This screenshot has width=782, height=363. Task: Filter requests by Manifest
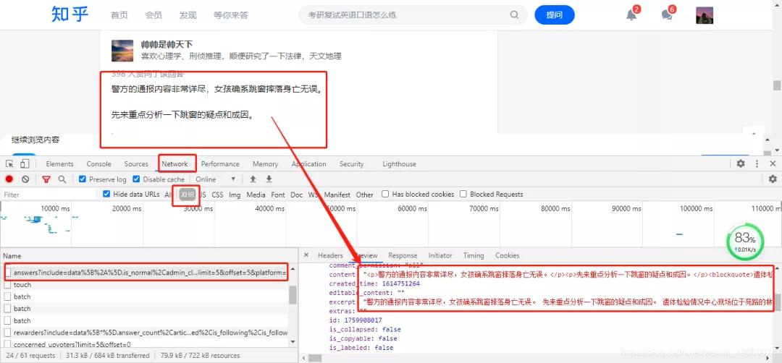337,195
